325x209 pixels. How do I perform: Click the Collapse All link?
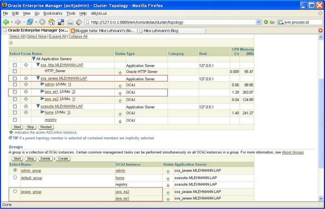tap(78, 36)
